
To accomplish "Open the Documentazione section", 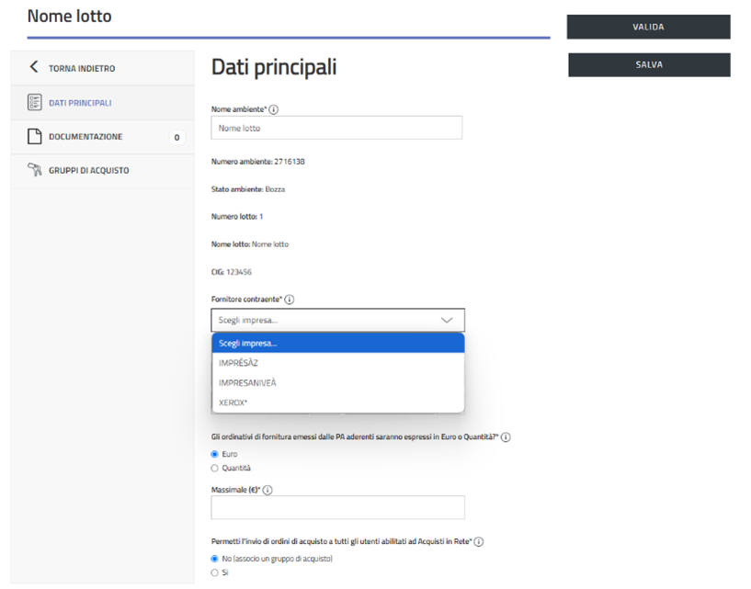I will (85, 137).
